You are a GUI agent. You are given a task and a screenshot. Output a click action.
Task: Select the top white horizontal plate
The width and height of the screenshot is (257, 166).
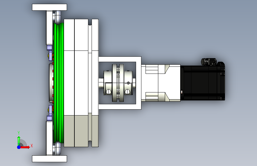[50, 7]
